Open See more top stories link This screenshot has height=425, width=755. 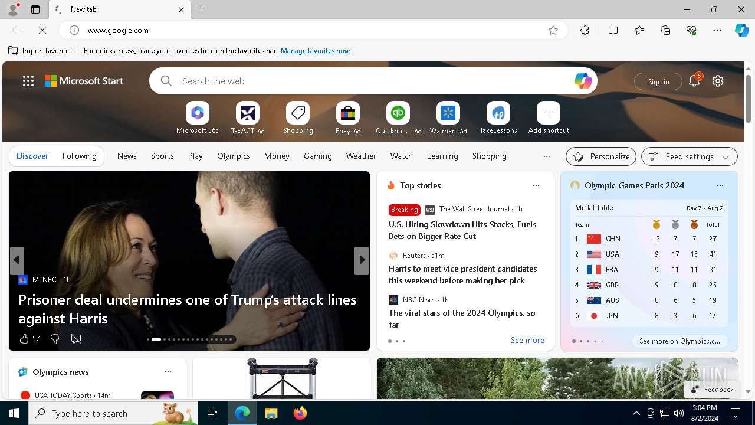(527, 340)
